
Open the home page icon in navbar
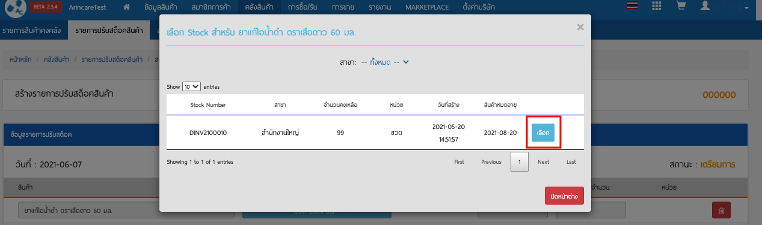coord(126,7)
